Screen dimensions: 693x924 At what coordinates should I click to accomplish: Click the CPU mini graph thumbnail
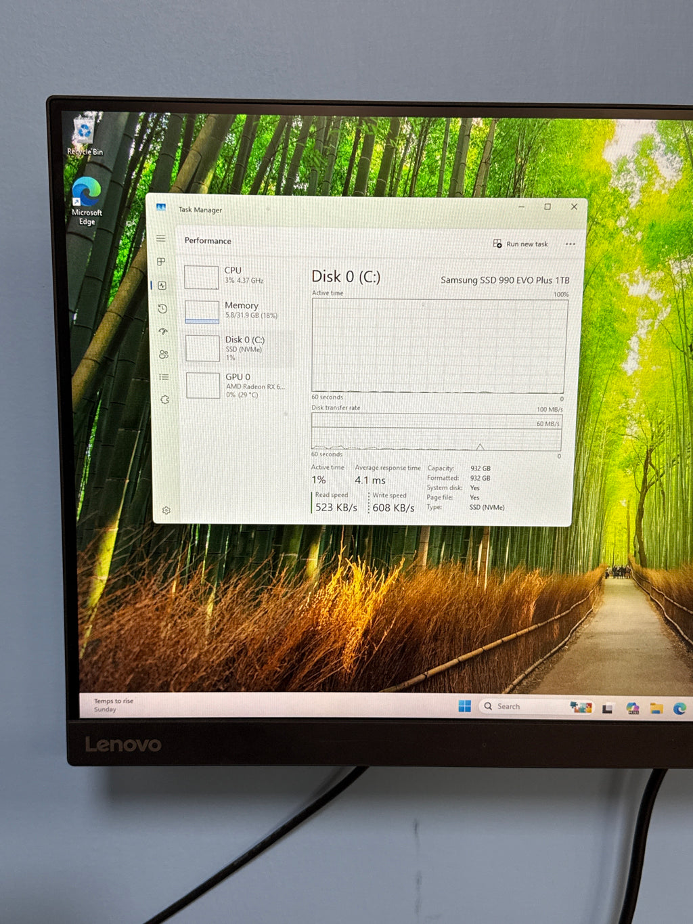click(201, 277)
